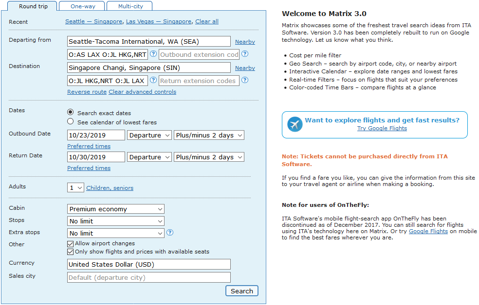479x305 pixels.
Task: Open help for outbound extension codes
Action: pyautogui.click(x=245, y=54)
